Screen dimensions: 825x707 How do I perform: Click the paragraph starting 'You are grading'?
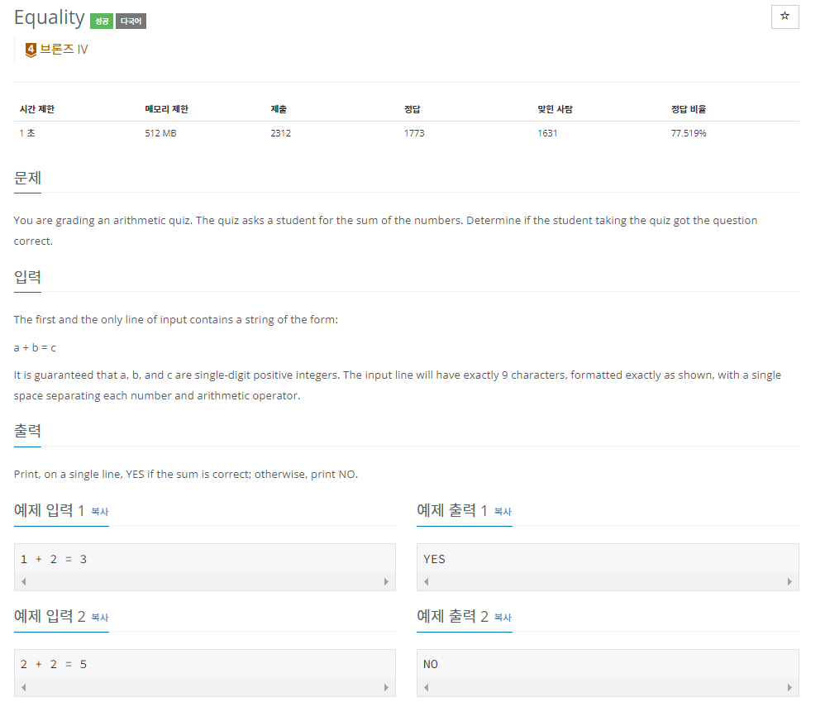click(385, 231)
